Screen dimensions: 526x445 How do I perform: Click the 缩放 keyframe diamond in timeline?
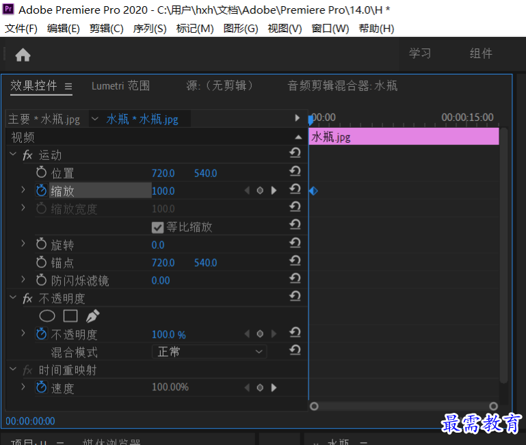(314, 191)
